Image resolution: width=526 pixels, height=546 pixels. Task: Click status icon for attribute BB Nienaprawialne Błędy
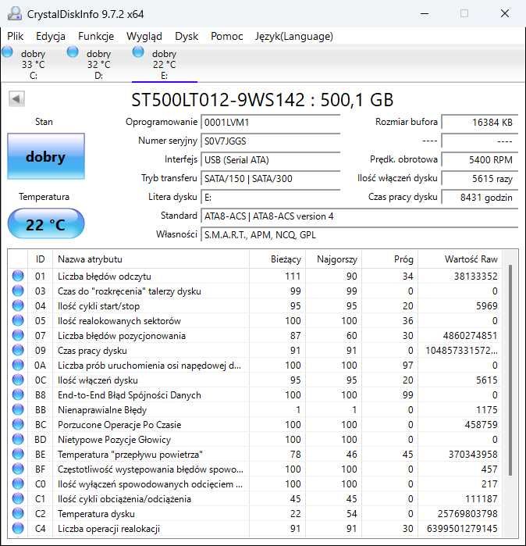(x=18, y=409)
